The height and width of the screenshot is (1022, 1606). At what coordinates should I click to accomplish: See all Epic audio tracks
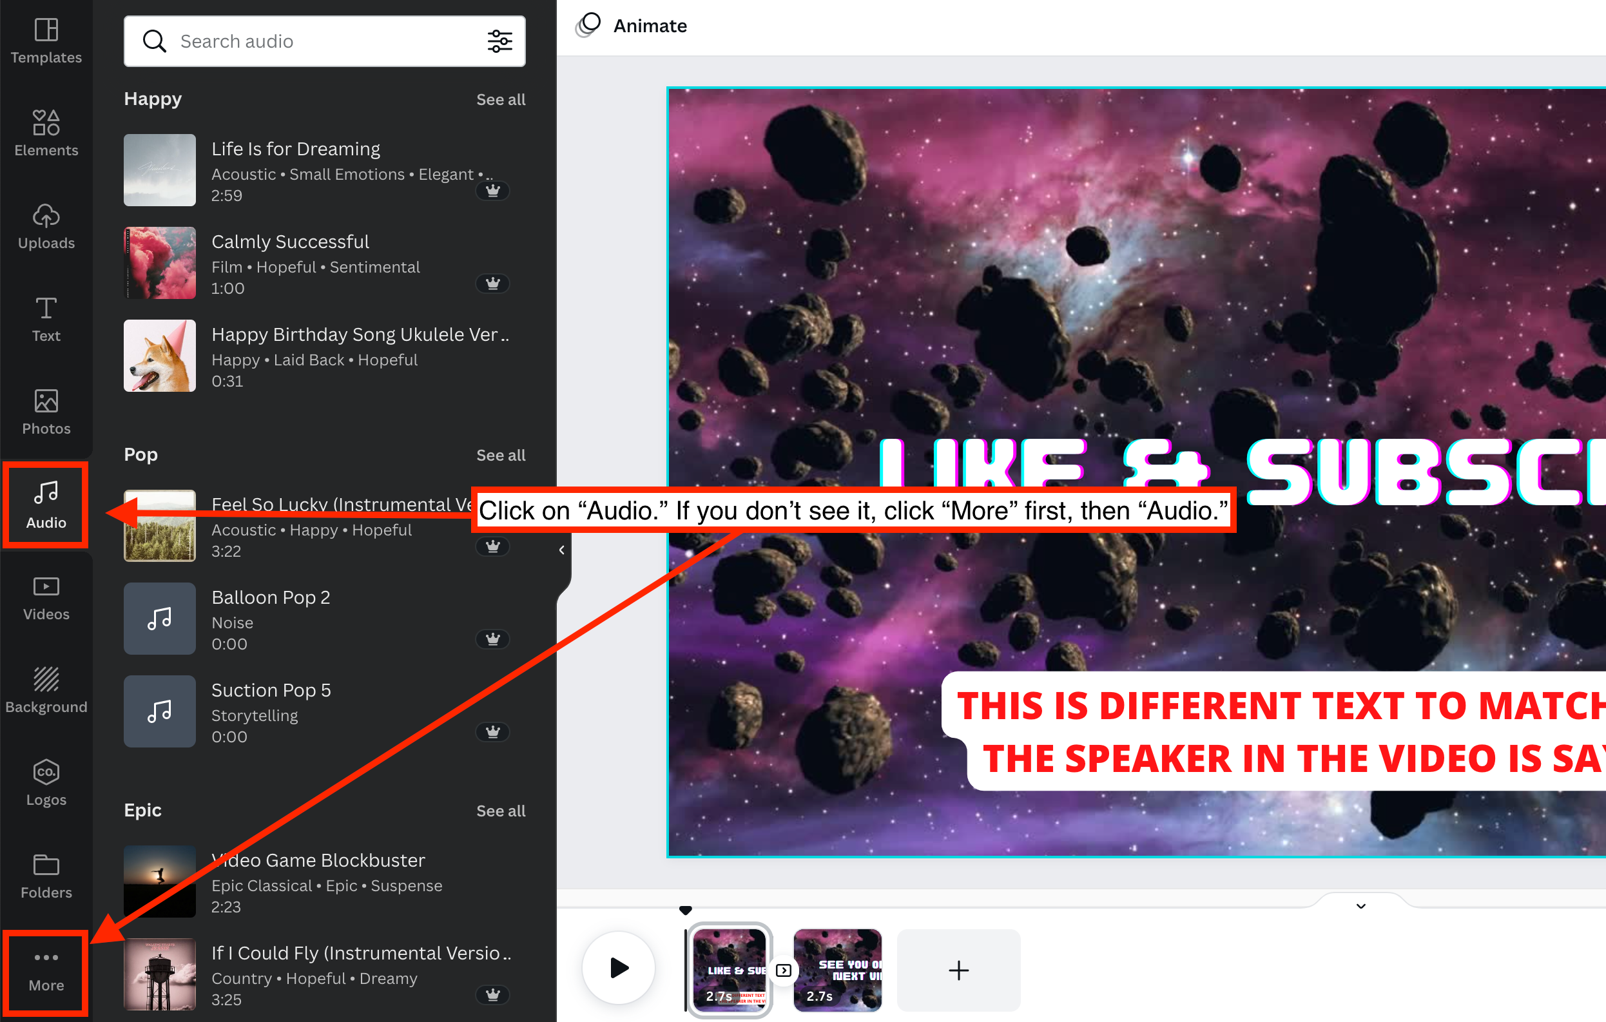point(500,811)
